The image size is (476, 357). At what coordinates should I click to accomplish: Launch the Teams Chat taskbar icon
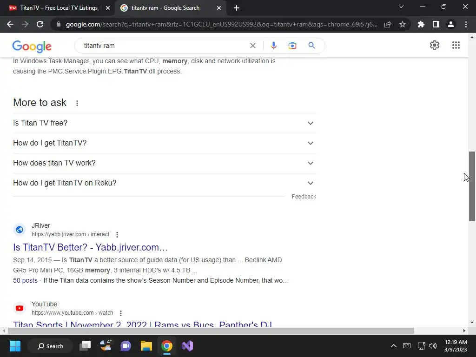126,346
